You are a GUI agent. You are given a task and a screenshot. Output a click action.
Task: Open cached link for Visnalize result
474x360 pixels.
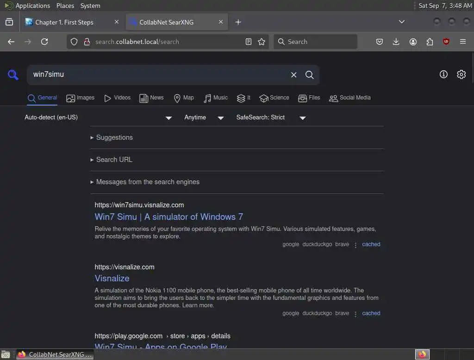pyautogui.click(x=371, y=313)
